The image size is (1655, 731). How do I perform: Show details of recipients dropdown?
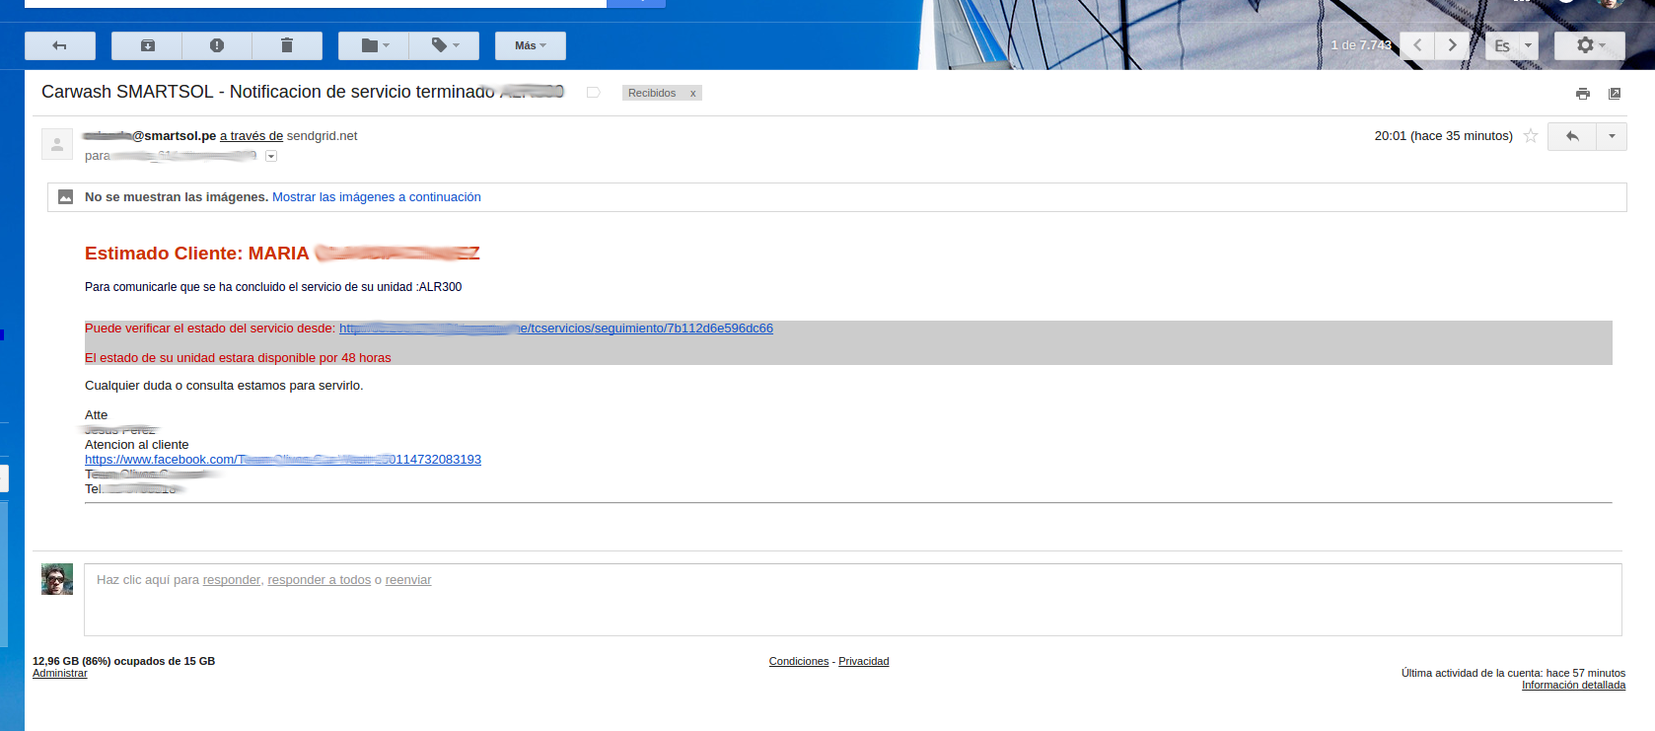point(271,156)
